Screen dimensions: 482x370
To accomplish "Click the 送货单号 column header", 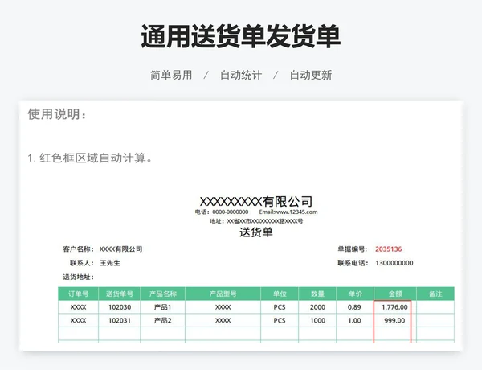I will [x=119, y=294].
